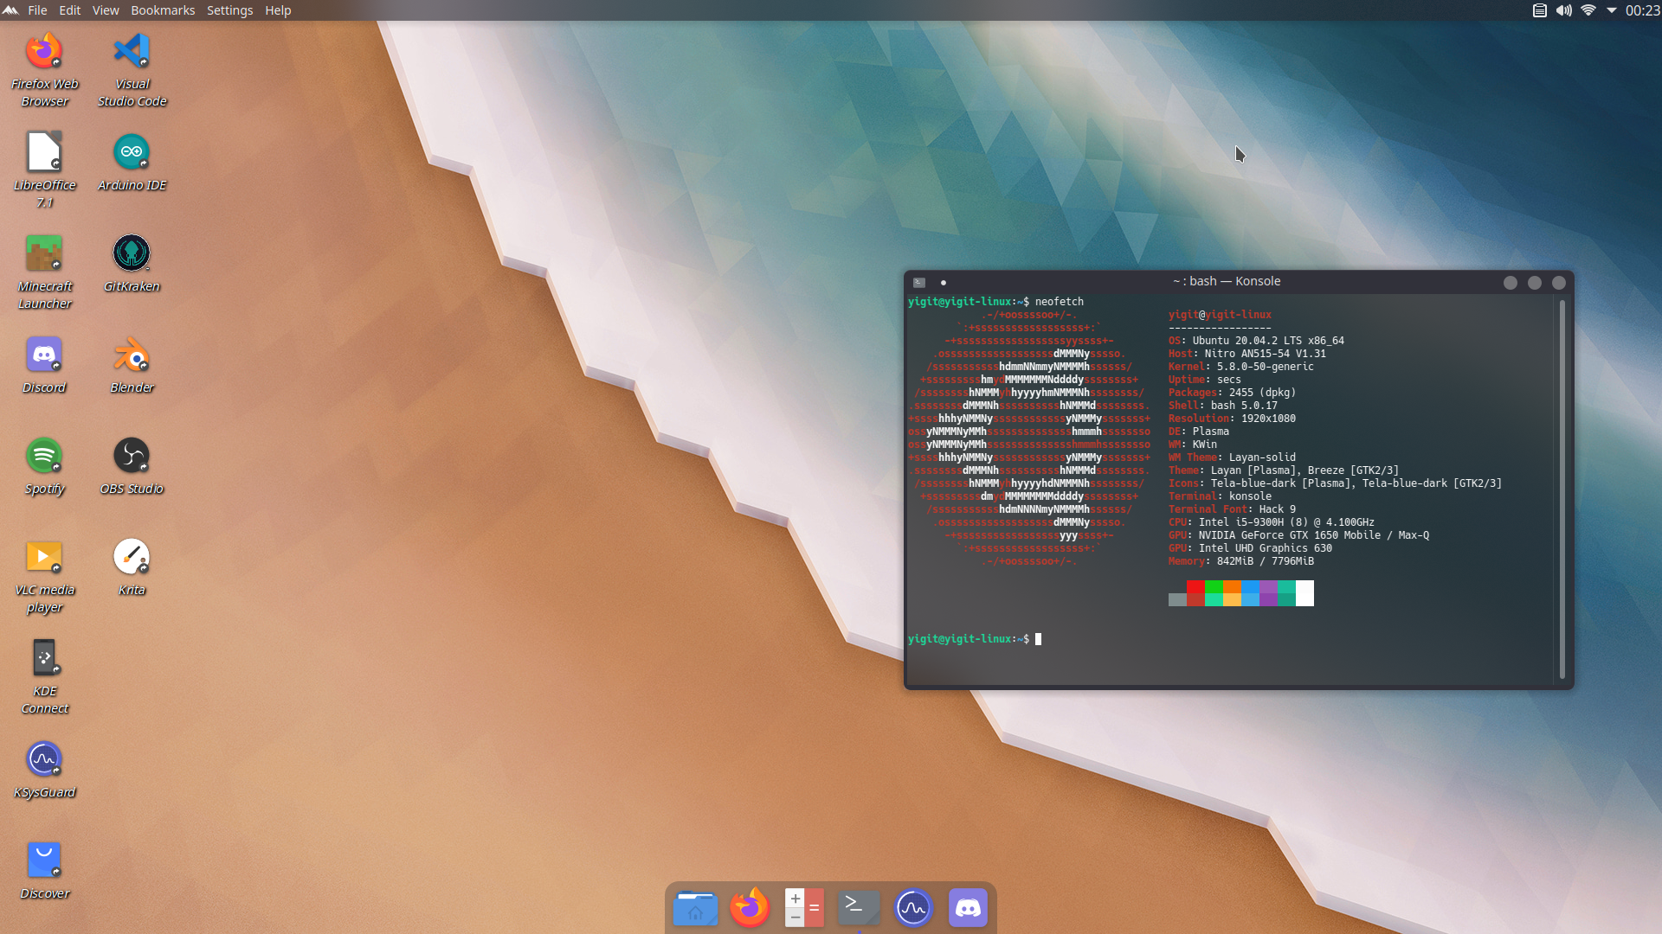The height and width of the screenshot is (934, 1662).
Task: Click the volume icon in system tray
Action: 1563,10
